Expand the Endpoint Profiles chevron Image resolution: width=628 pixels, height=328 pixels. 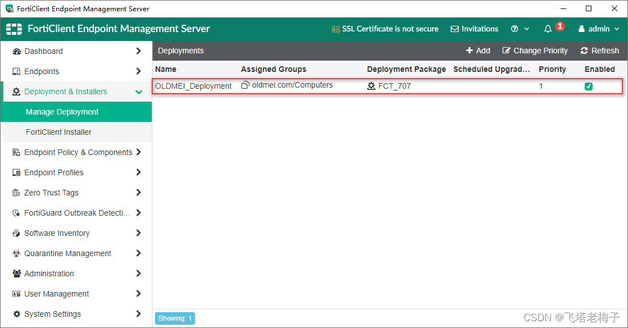(139, 172)
